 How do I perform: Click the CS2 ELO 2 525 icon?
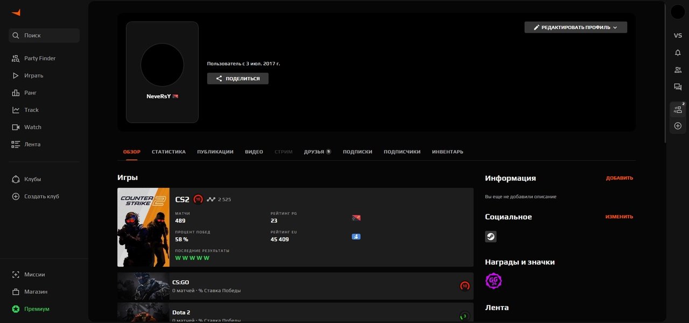211,199
